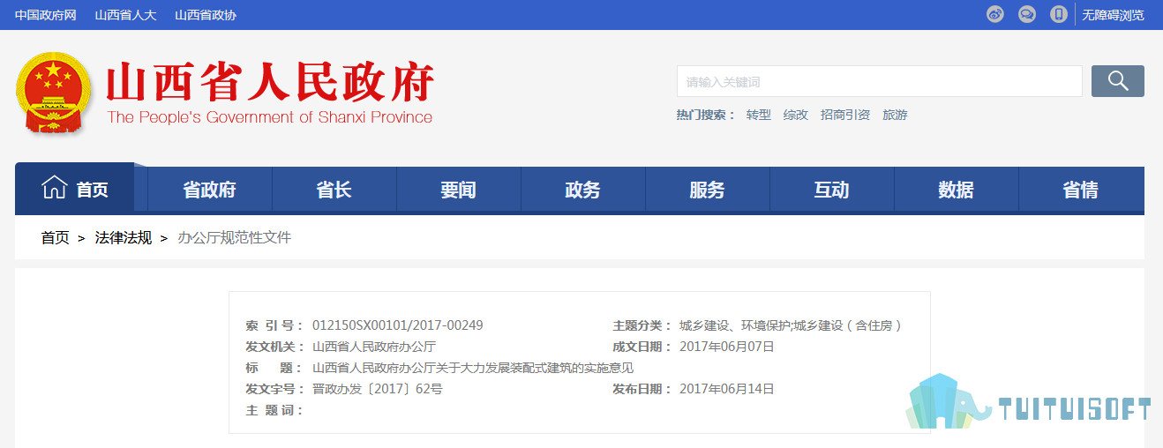Select hot search term 旅游
Screen dimensions: 1163x448
tap(895, 115)
